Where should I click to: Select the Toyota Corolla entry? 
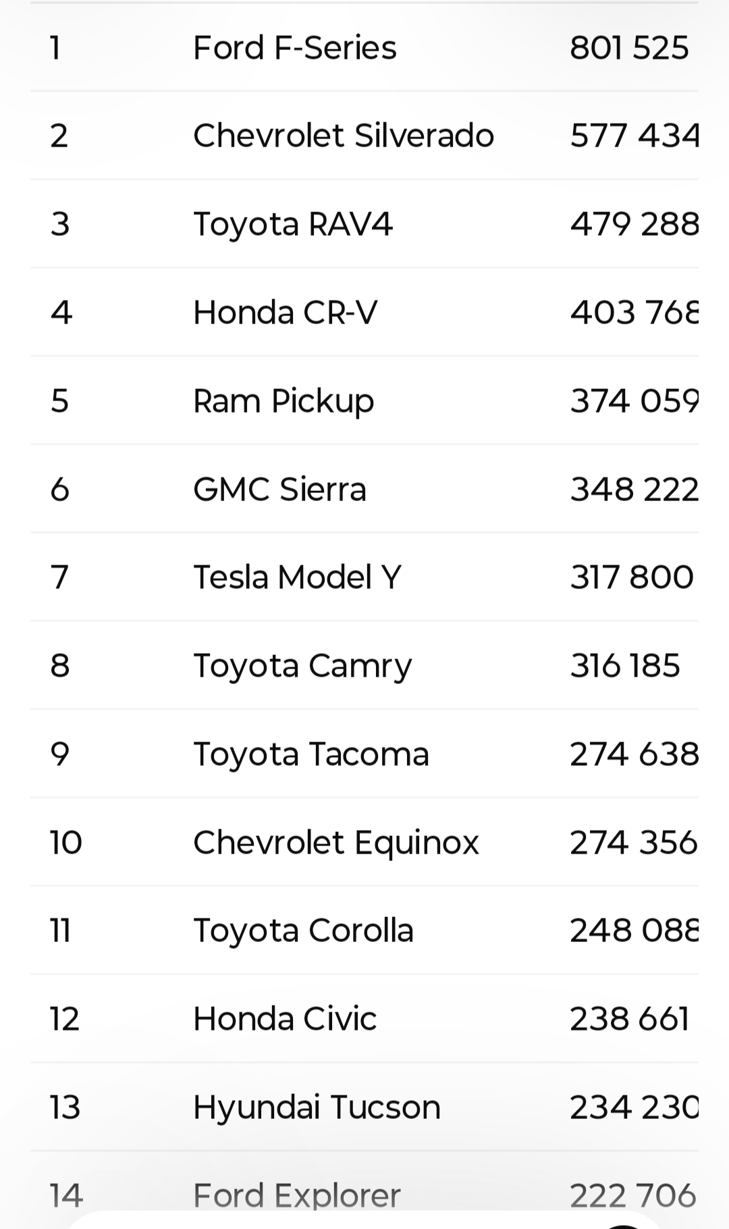[x=303, y=931]
